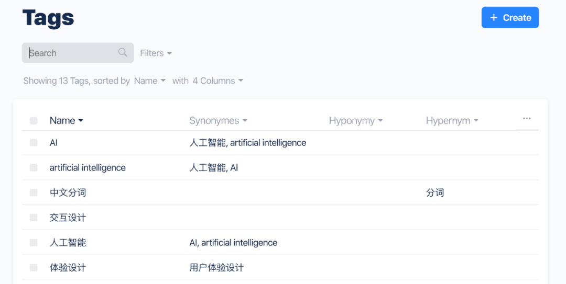Expand the 4 Columns dropdown

click(217, 81)
